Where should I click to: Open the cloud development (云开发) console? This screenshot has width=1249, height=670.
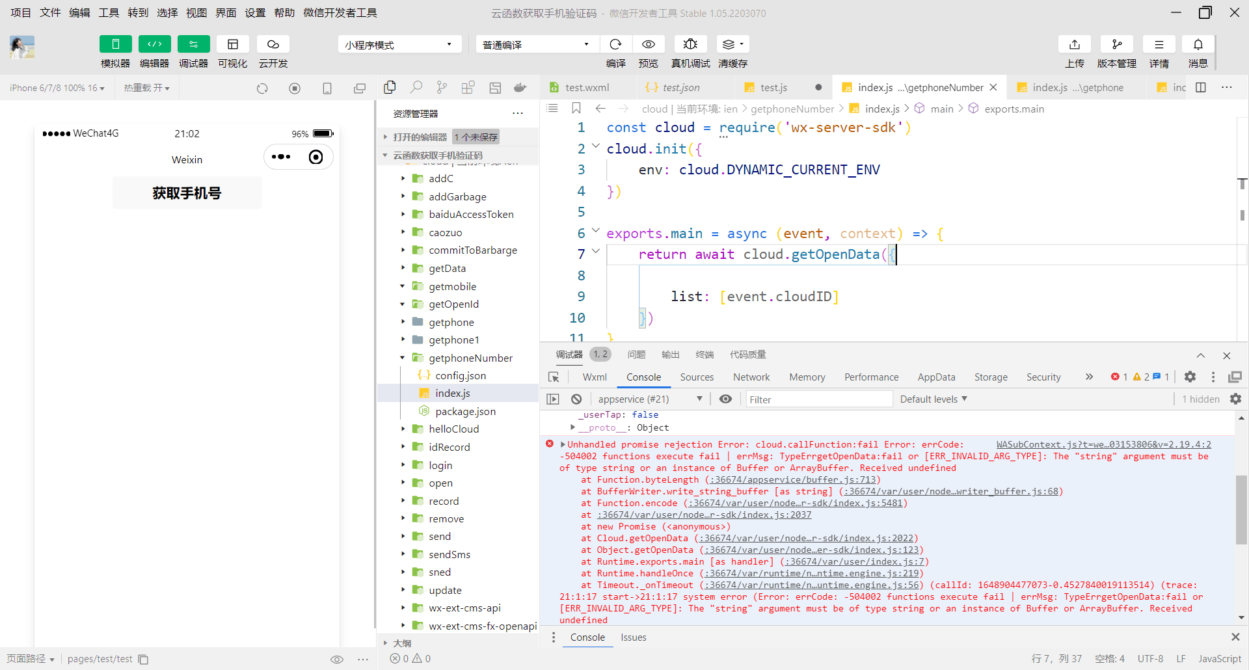point(273,44)
